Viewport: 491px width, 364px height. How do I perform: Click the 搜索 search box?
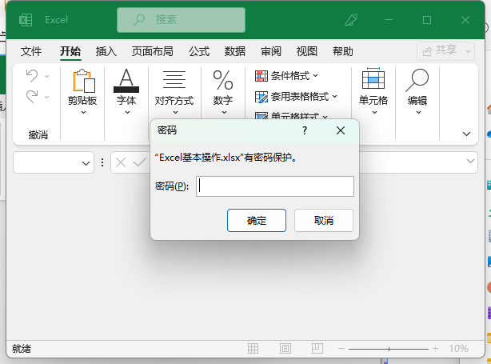click(x=181, y=20)
